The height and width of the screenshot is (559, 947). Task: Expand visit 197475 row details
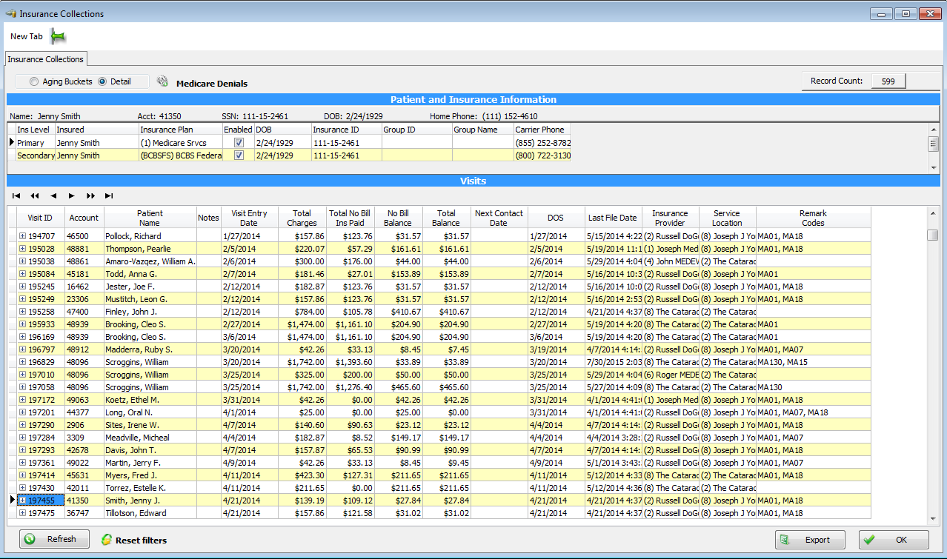(x=22, y=513)
